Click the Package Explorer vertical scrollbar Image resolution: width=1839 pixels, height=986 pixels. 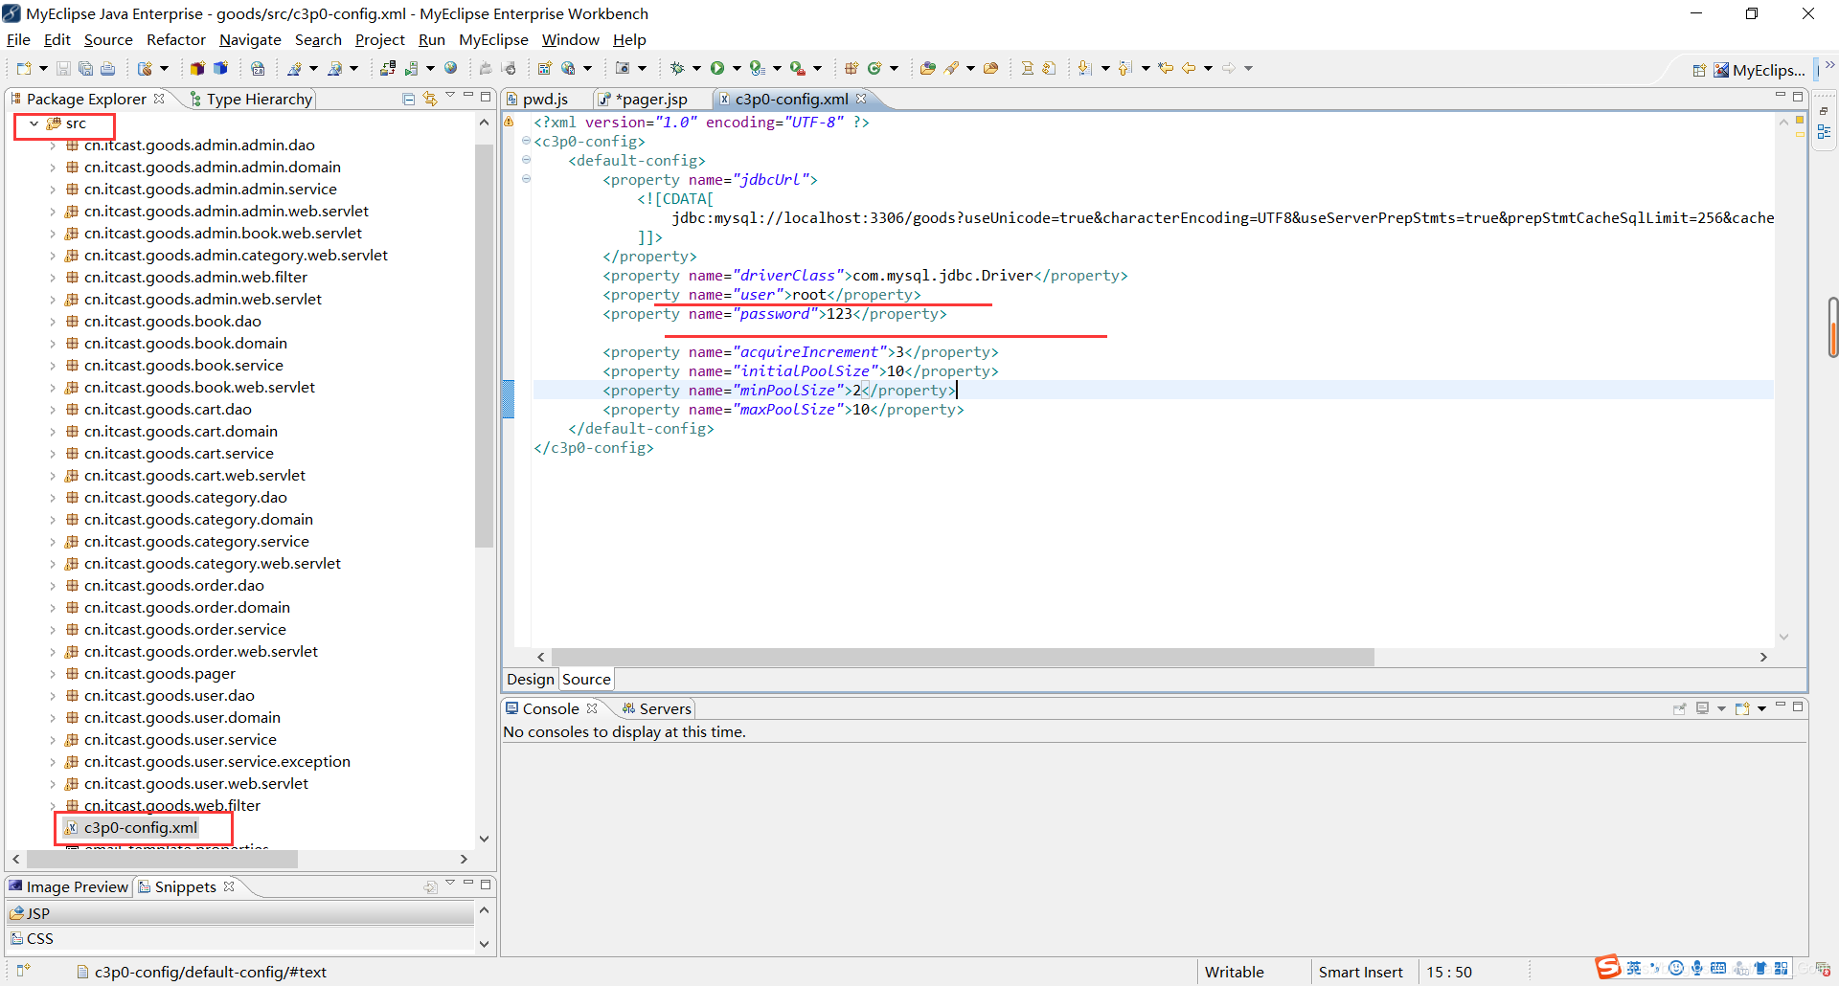484,345
